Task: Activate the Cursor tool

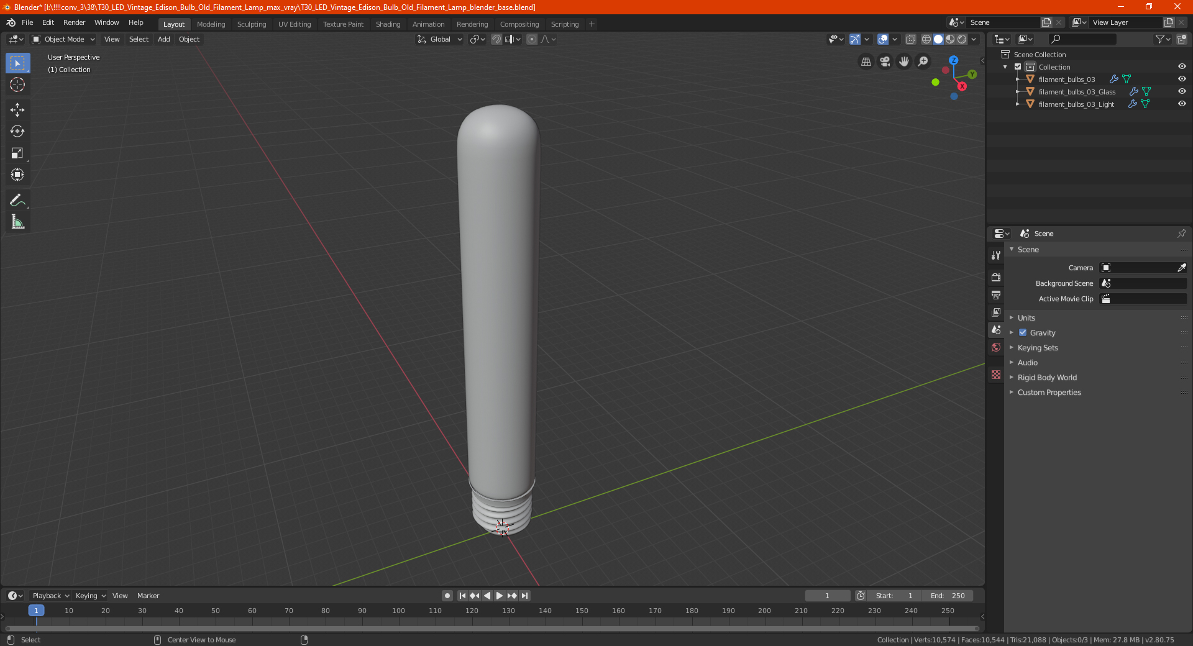Action: (x=17, y=84)
